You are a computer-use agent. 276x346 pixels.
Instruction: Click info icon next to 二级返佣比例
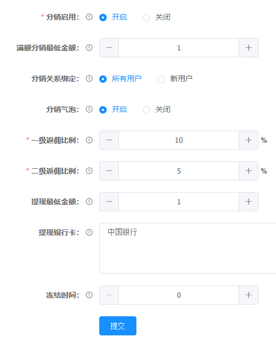[89, 171]
